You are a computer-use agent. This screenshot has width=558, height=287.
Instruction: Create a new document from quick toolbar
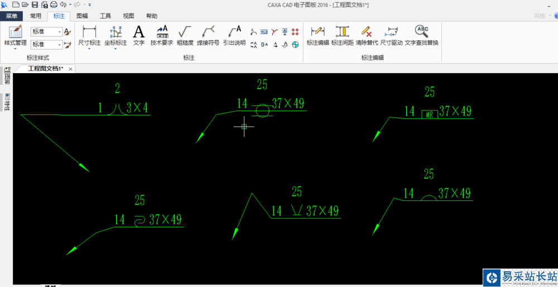coord(16,4)
